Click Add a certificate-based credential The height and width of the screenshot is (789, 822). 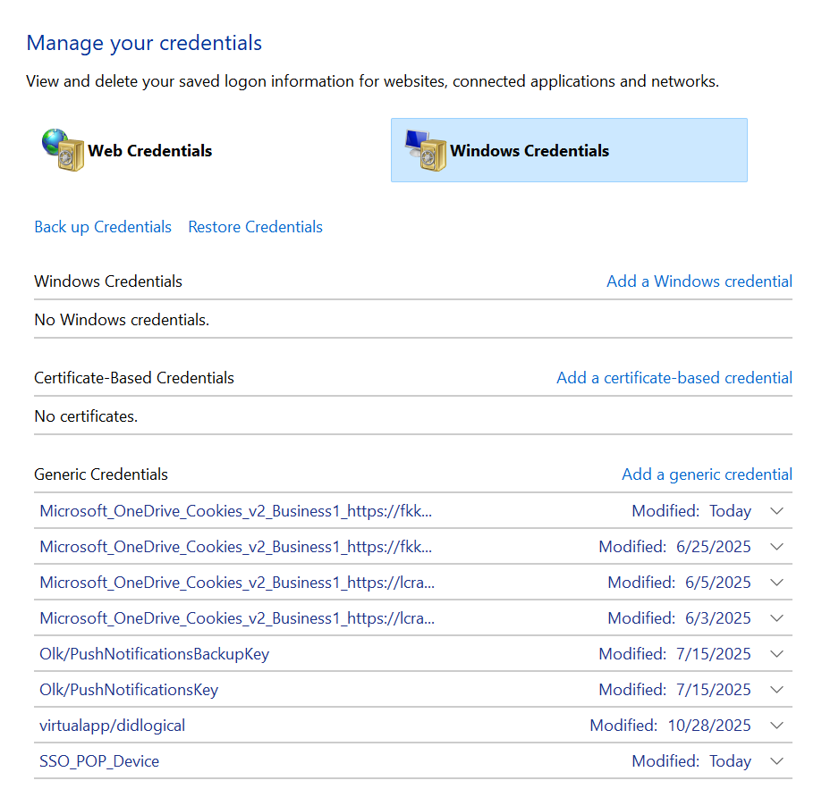(674, 377)
